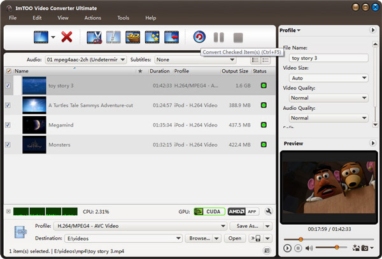Open the Video Size dropdown
The height and width of the screenshot is (259, 382).
[x=329, y=78]
